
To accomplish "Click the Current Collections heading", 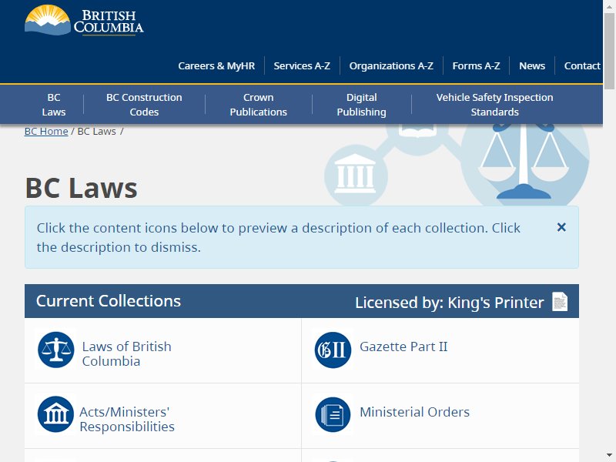I will 109,301.
